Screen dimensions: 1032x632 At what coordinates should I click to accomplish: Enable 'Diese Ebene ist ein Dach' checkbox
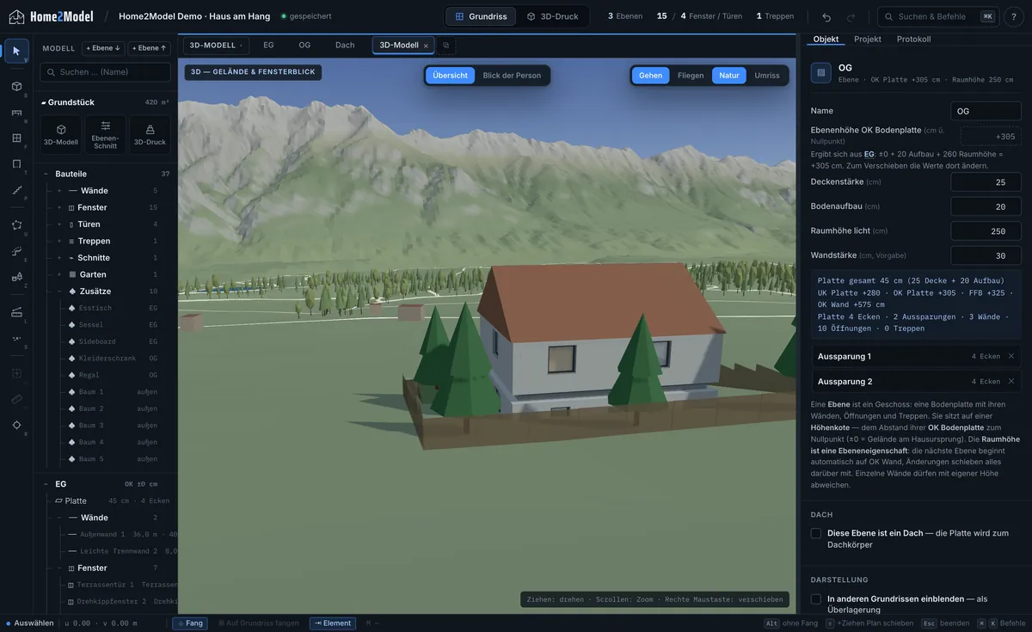[x=816, y=533]
